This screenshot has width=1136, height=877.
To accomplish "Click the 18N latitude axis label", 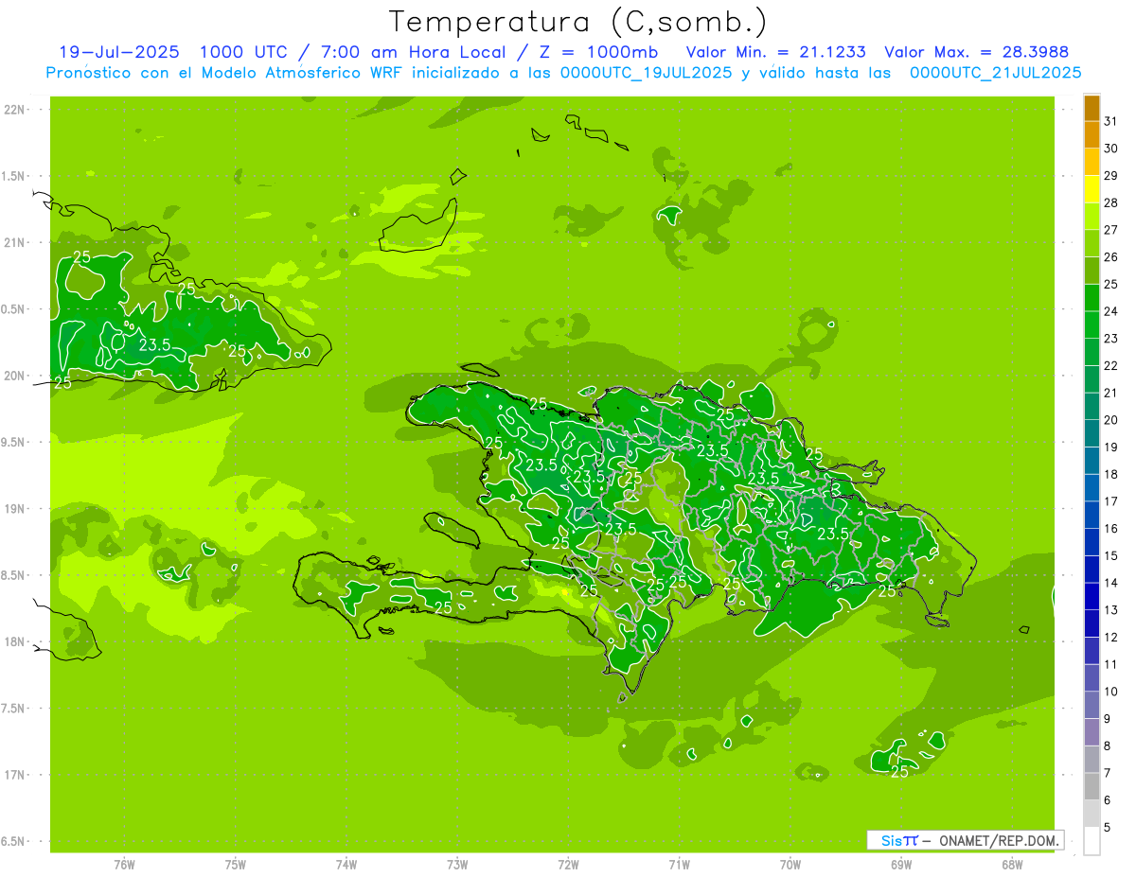I will pos(14,642).
